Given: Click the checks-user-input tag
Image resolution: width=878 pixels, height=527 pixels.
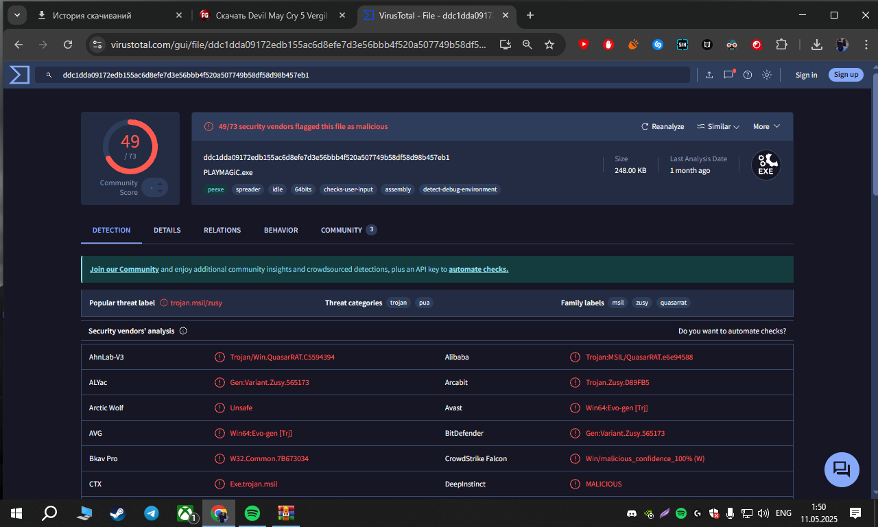Looking at the screenshot, I should click(350, 189).
